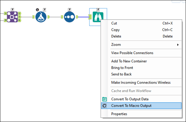Select Convert To Macro Output

point(141,105)
